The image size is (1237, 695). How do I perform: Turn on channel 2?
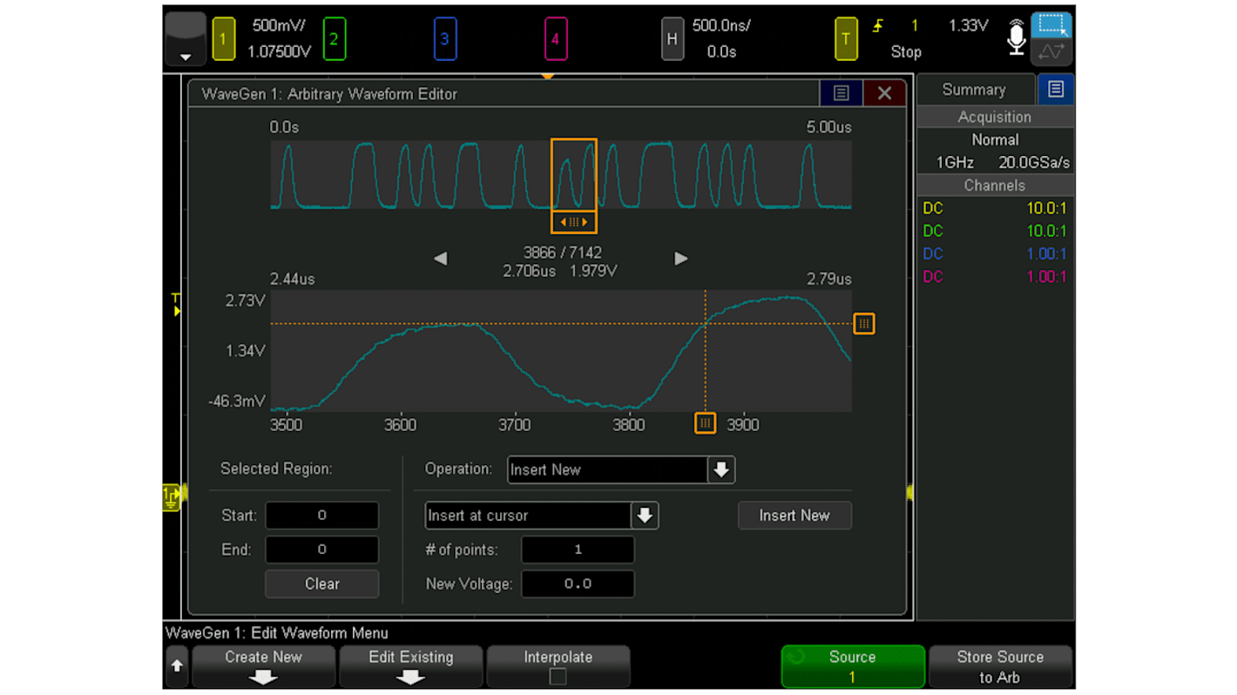point(335,38)
